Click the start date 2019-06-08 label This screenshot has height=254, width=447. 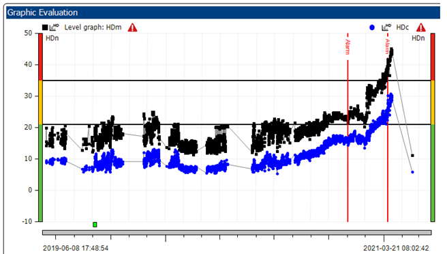click(x=76, y=248)
